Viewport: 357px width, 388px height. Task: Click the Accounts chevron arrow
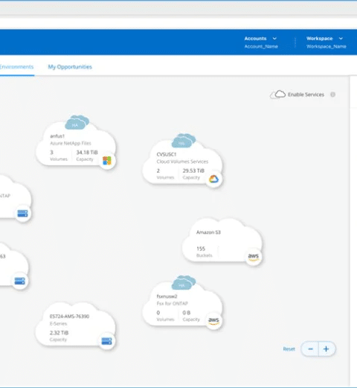point(274,39)
